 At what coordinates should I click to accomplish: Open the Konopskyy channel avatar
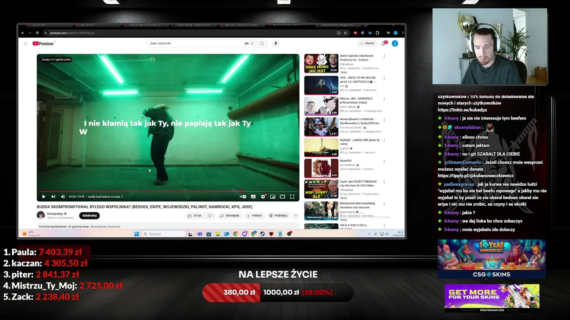point(41,216)
